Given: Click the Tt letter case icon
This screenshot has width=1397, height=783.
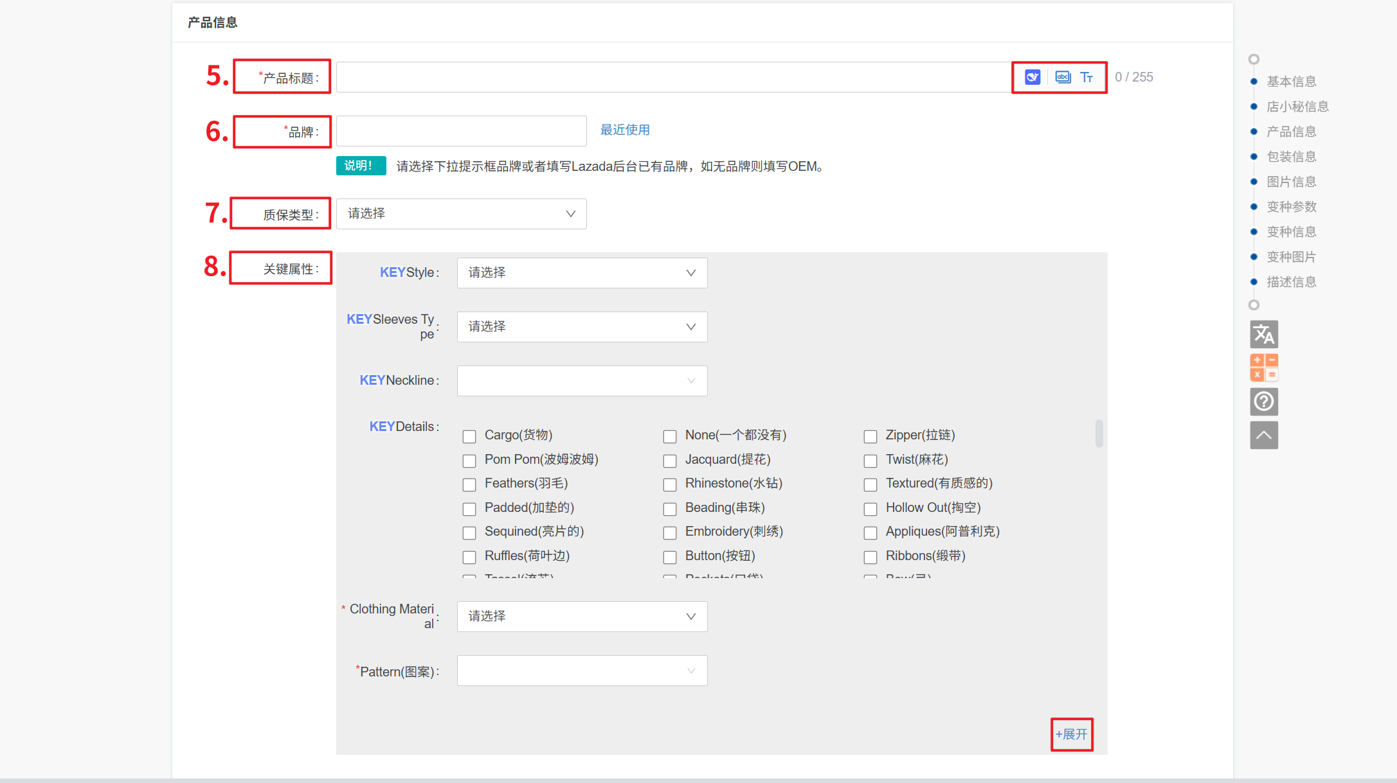Looking at the screenshot, I should pos(1086,77).
